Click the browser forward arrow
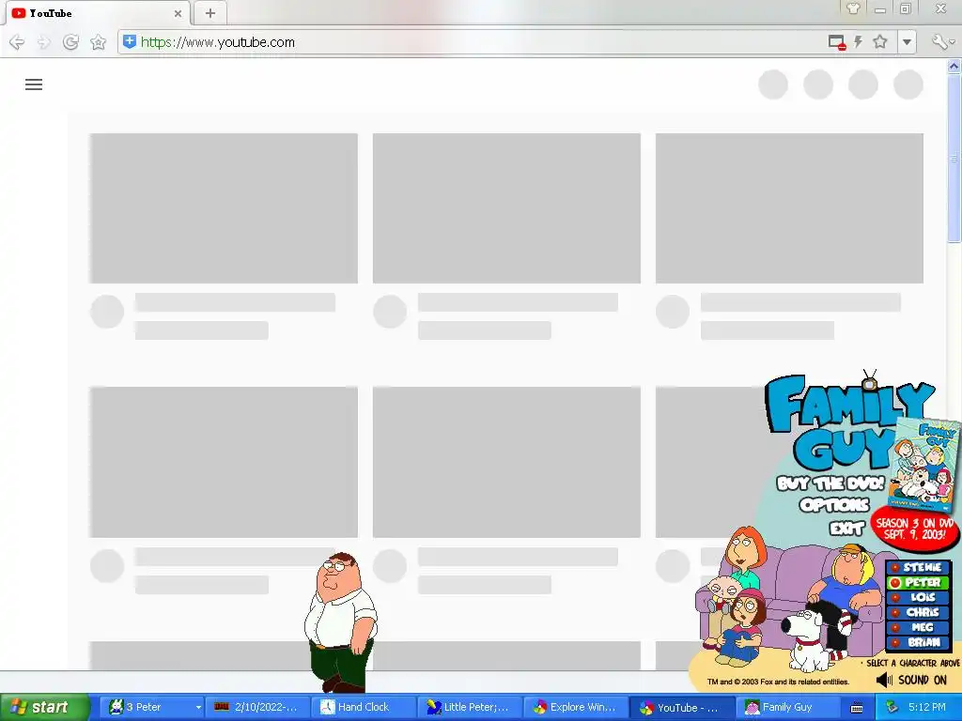Viewport: 962px width, 721px height. [x=43, y=42]
